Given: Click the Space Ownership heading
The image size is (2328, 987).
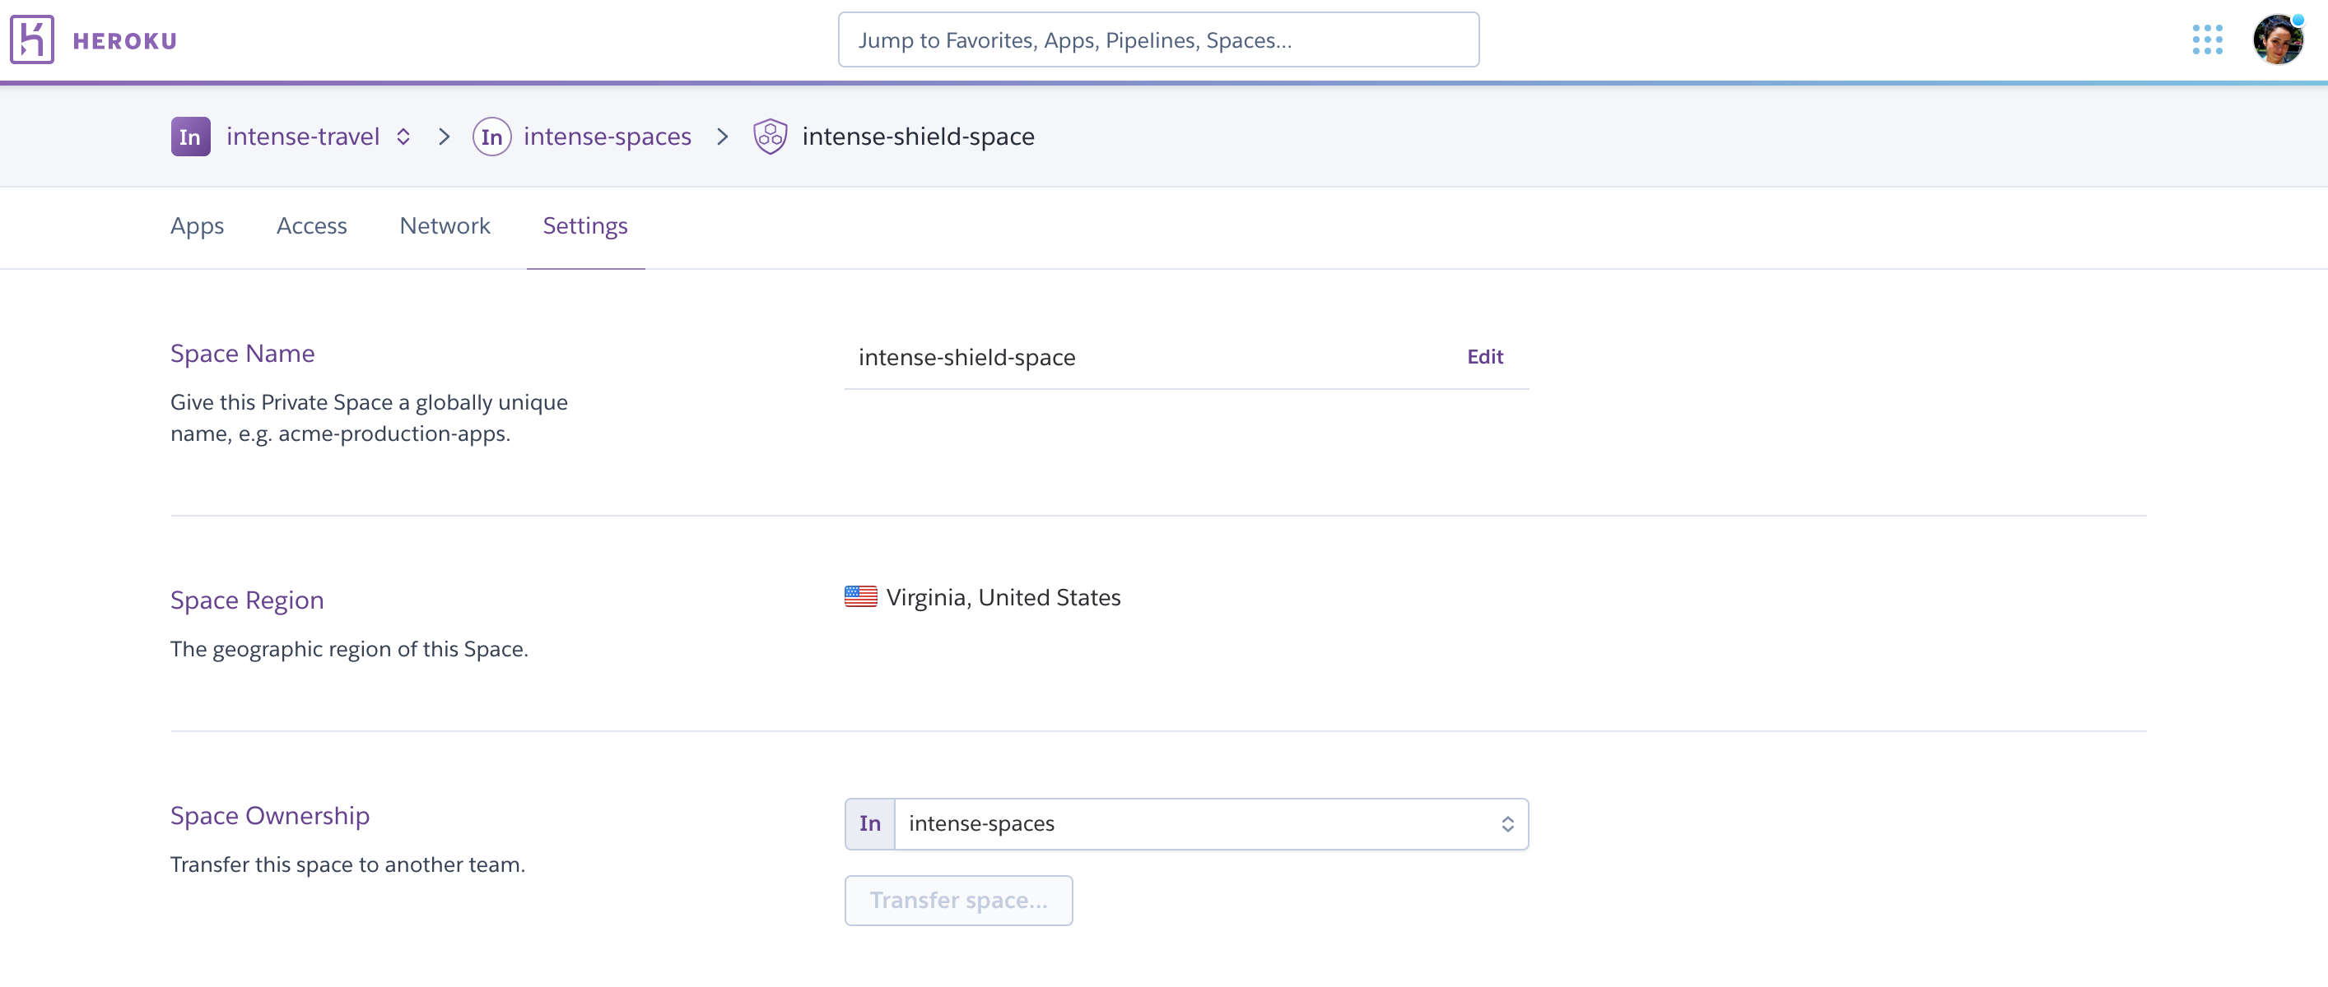Looking at the screenshot, I should (270, 815).
